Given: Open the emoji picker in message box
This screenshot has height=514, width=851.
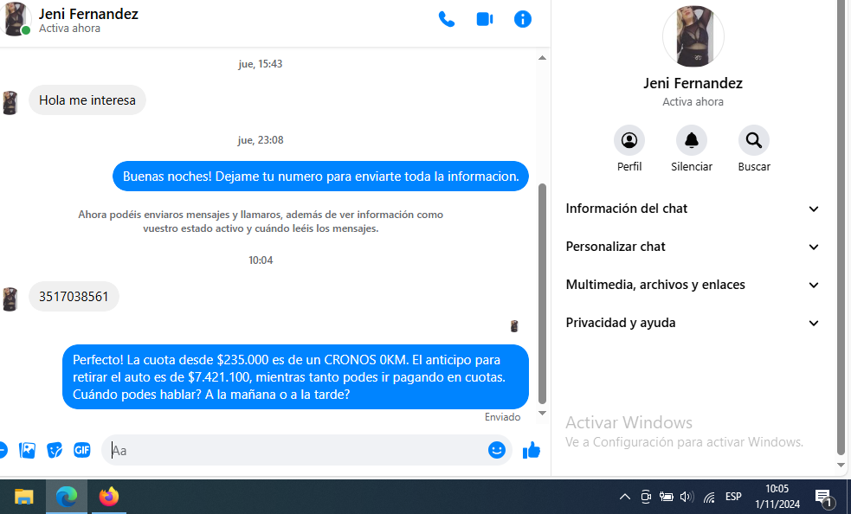Looking at the screenshot, I should click(497, 450).
